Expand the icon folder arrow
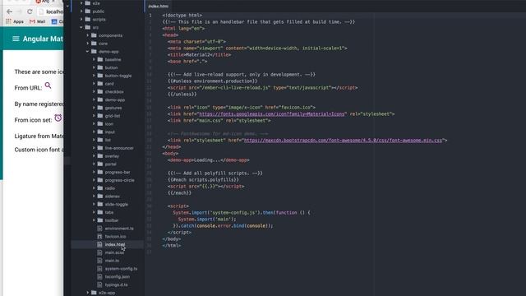526x296 pixels. point(94,124)
